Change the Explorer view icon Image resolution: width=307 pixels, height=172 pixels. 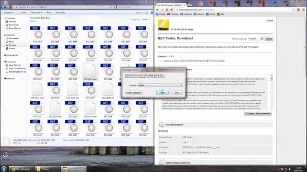(x=138, y=13)
